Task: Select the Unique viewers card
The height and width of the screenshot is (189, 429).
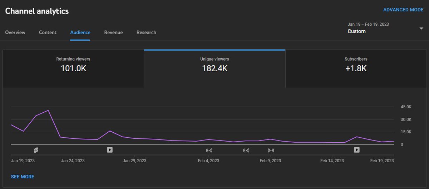Action: (214, 68)
